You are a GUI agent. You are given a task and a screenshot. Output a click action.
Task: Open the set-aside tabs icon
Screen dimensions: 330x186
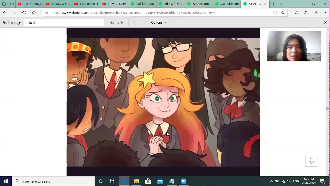coord(4,4)
